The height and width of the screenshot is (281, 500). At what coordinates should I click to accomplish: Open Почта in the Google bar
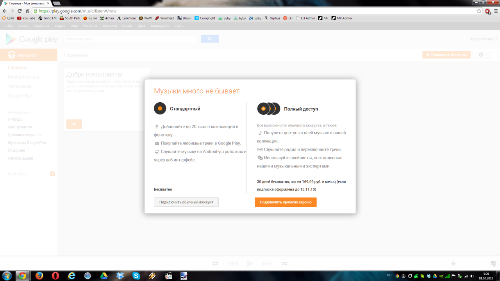click(x=127, y=26)
